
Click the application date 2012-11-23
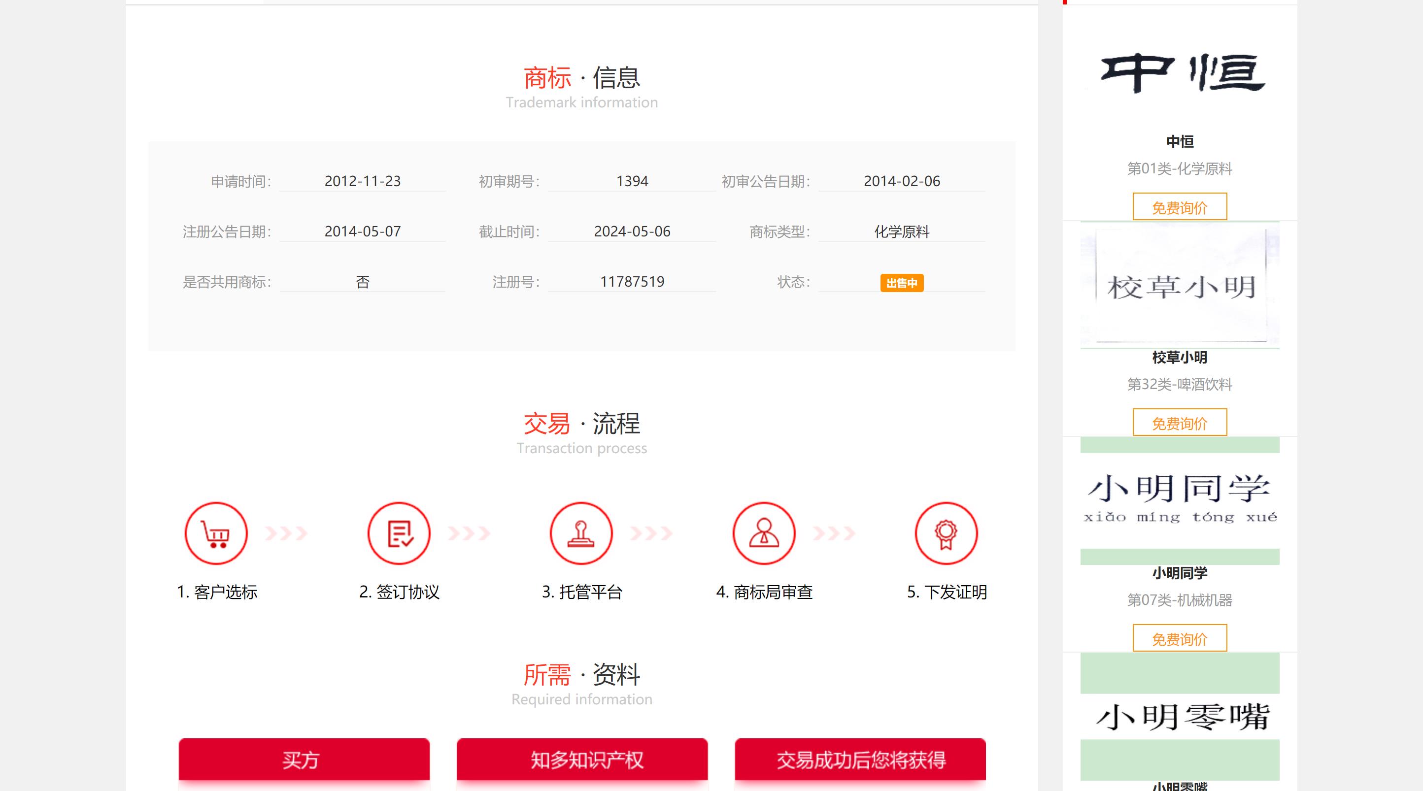point(362,181)
